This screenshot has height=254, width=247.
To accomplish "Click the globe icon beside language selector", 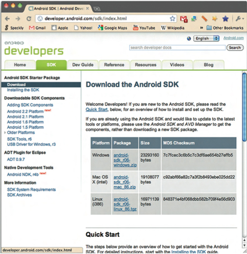I will (189, 39).
